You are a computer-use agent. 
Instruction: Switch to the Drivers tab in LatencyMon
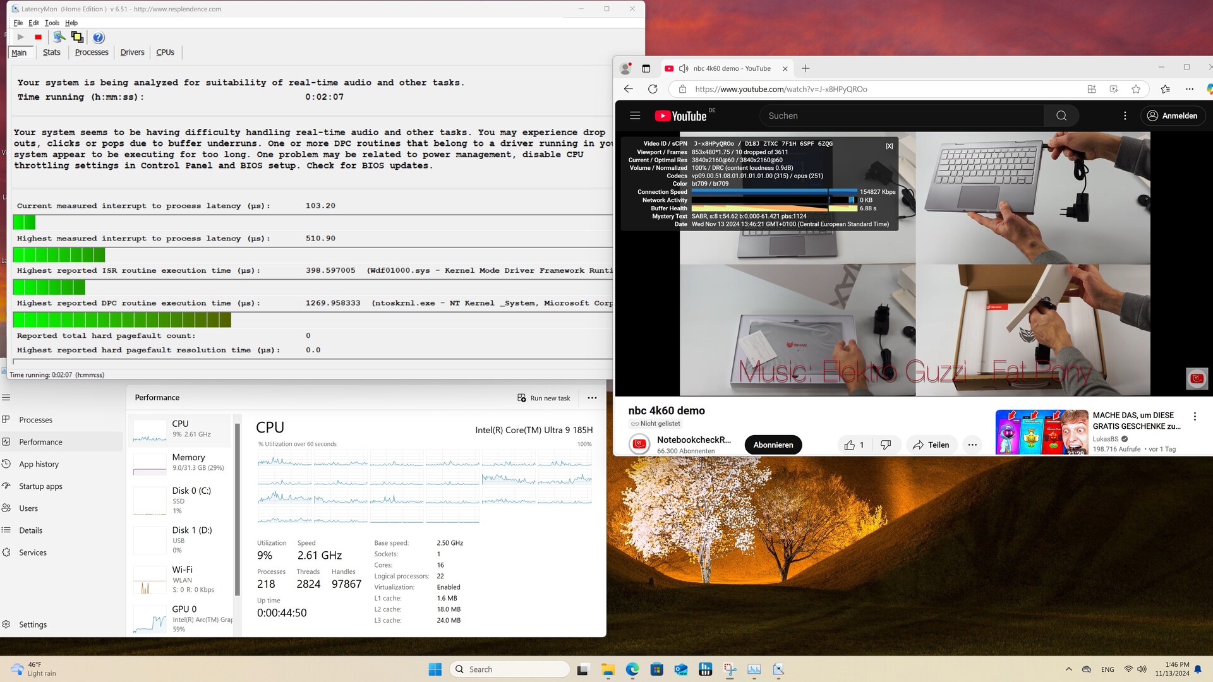tap(132, 52)
